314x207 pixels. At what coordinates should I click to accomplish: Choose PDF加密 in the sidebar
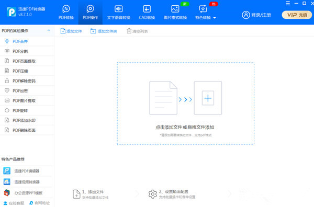click(x=27, y=91)
